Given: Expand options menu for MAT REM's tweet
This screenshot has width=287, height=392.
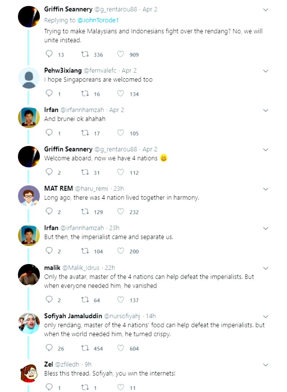Looking at the screenshot, I should coord(265,189).
